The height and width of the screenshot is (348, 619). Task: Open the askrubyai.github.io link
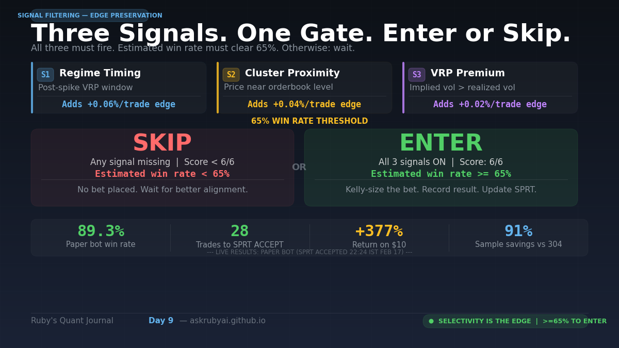tap(227, 321)
